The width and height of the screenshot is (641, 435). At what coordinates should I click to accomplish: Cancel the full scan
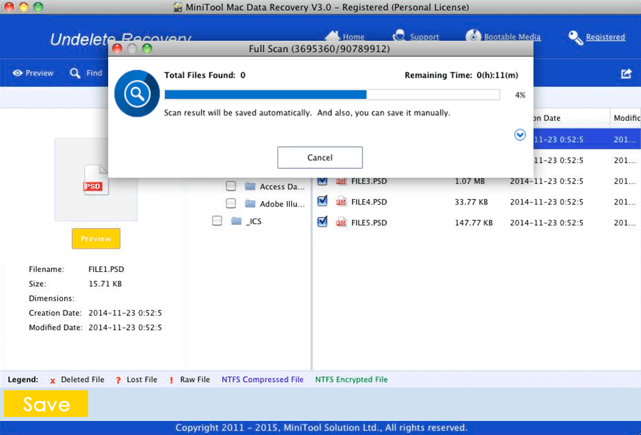click(x=320, y=158)
